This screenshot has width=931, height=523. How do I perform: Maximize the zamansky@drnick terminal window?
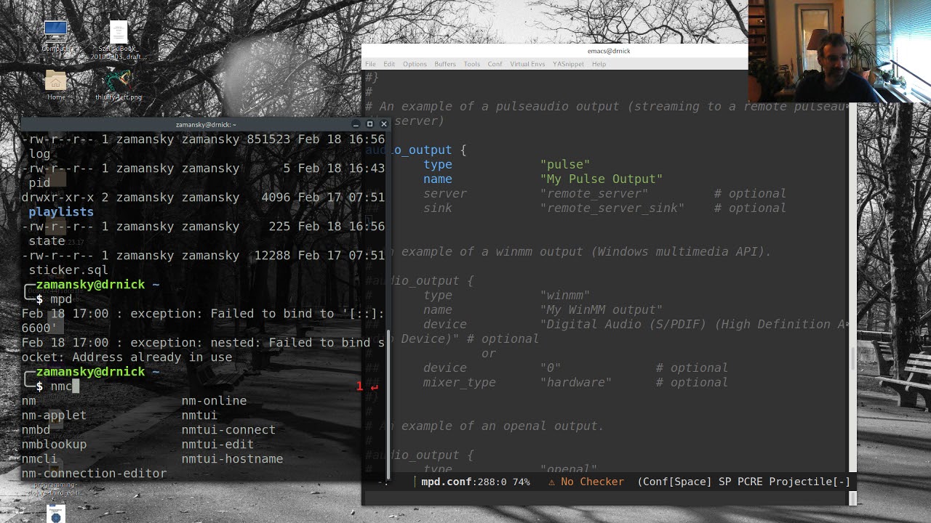pyautogui.click(x=369, y=124)
